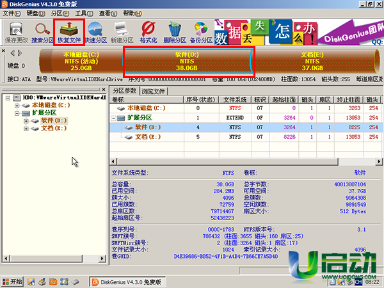Go to next disk with right arrow
384x288 pixels.
point(20,53)
